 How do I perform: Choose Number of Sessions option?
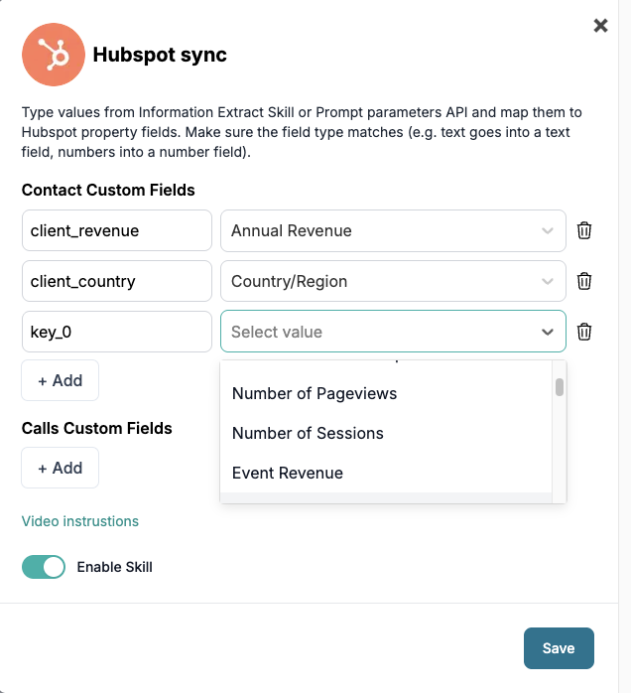click(308, 433)
